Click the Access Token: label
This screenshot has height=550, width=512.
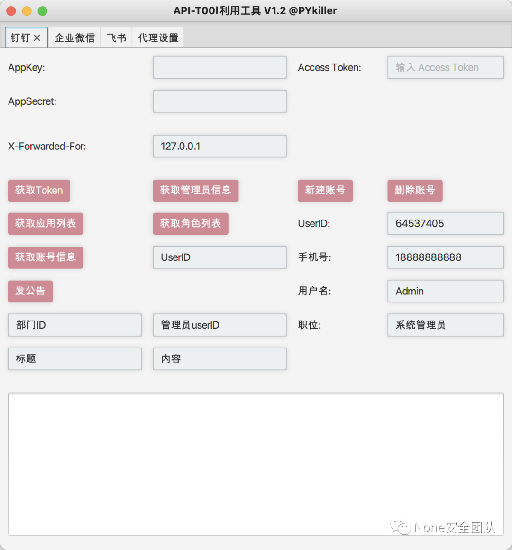point(329,67)
